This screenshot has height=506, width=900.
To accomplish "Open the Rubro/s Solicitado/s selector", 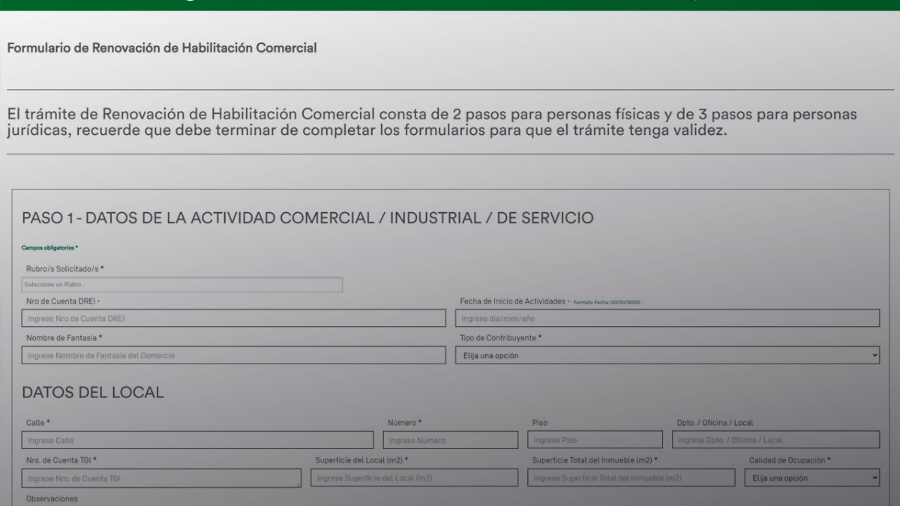I will point(182,285).
